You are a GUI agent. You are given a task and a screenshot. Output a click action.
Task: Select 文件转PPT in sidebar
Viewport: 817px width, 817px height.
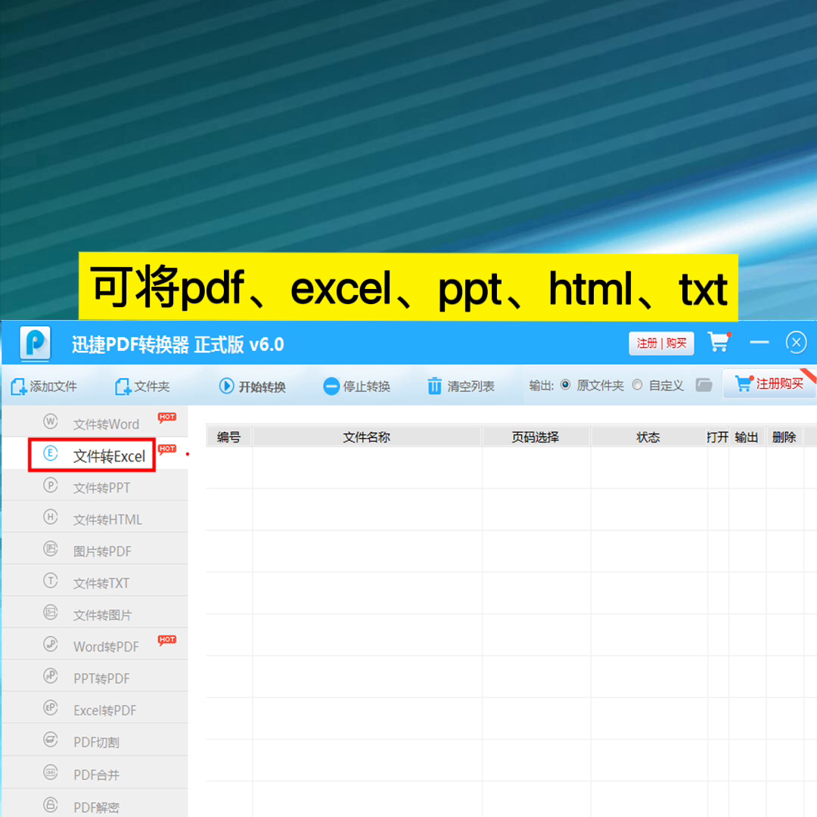tap(95, 486)
